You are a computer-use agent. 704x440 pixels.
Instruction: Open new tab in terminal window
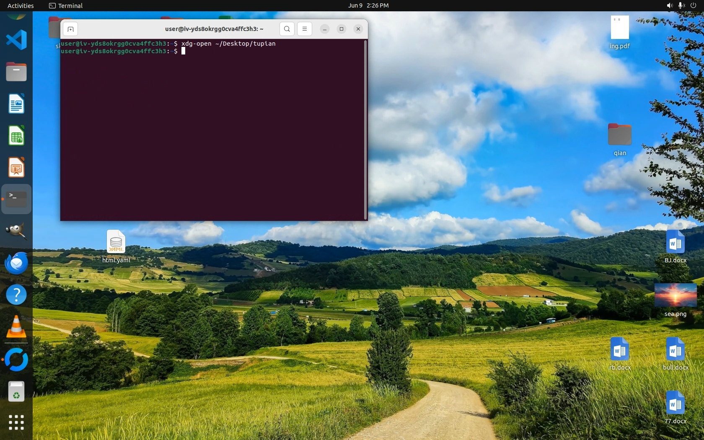[x=70, y=29]
